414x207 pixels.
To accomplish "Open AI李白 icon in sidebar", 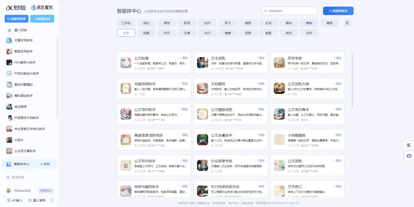I will (9, 140).
